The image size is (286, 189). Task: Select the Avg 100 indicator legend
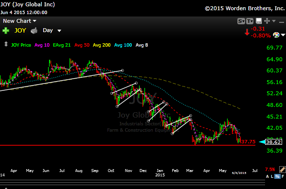(123, 45)
